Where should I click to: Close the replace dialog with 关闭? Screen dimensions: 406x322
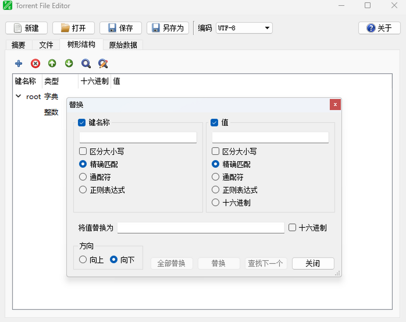point(313,263)
